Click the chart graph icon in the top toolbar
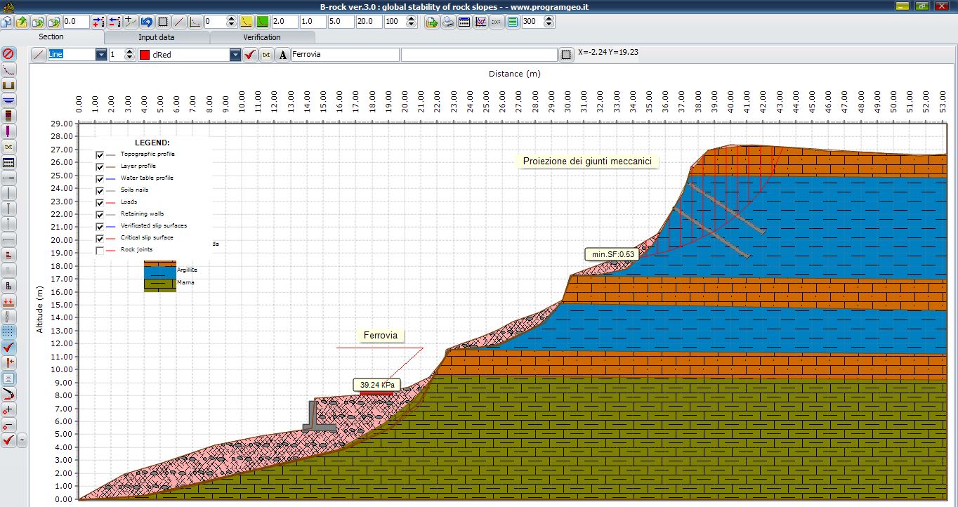Image resolution: width=958 pixels, height=507 pixels. click(x=480, y=22)
